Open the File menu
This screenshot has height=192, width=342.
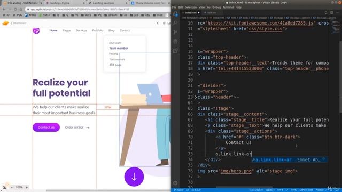[x=174, y=7]
